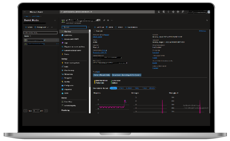The width and height of the screenshot is (230, 141).
Task: Open the feedback icon in top bar
Action: point(183,12)
